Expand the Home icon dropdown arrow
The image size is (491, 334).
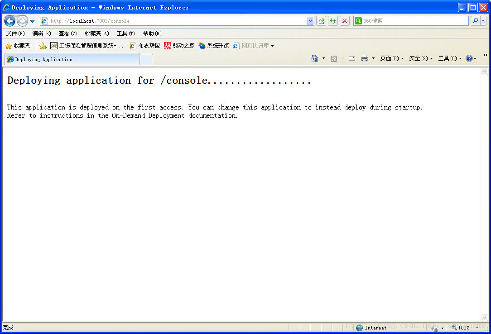tap(323, 58)
